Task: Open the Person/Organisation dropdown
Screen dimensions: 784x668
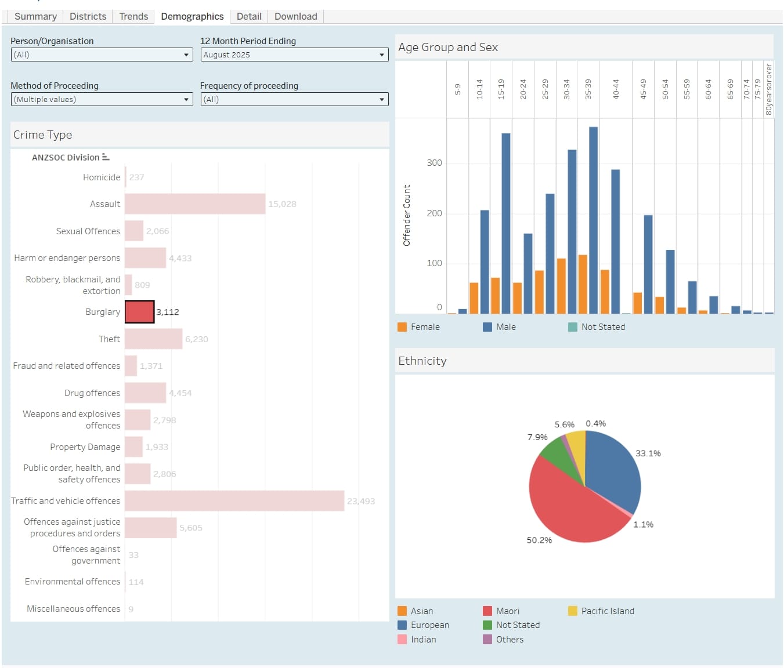Action: tap(102, 55)
